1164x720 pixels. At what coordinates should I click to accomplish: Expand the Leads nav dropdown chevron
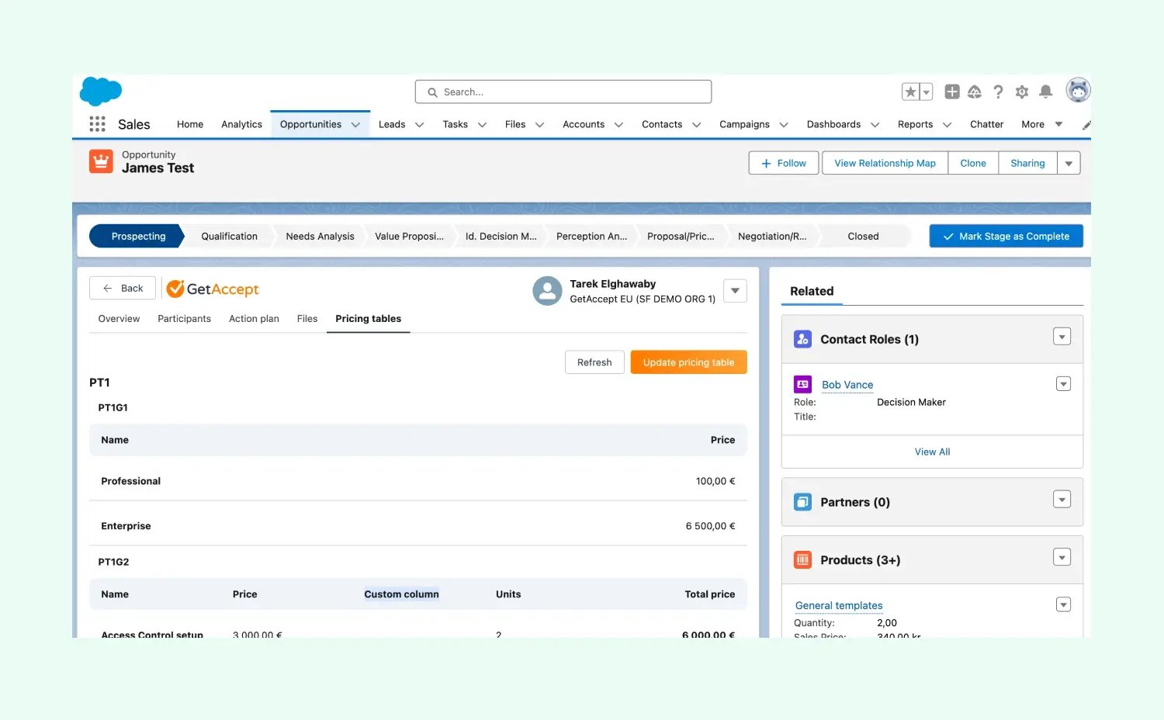(x=419, y=125)
